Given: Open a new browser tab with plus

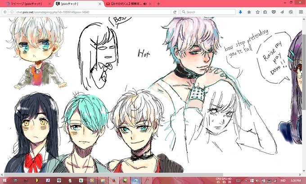Looking at the screenshot, I should coord(158,4).
